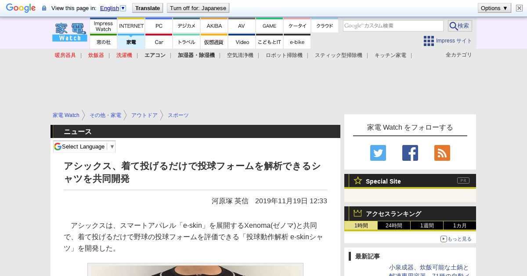This screenshot has height=276, width=527.
Task: Open the Twitter follow icon
Action: tap(378, 153)
